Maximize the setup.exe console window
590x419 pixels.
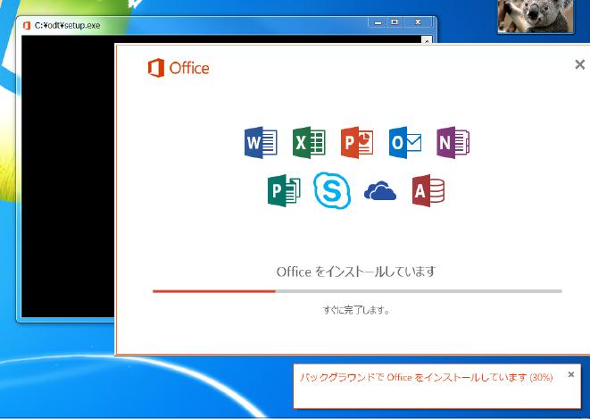395,22
